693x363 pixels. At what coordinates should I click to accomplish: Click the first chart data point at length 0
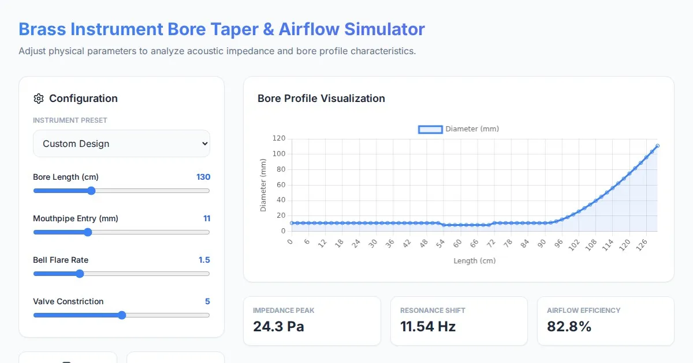(x=292, y=223)
